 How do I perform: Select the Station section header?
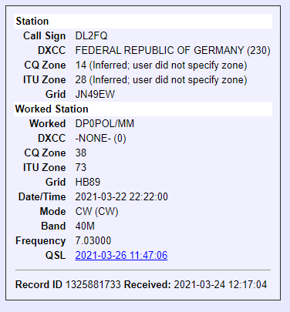click(143, 21)
